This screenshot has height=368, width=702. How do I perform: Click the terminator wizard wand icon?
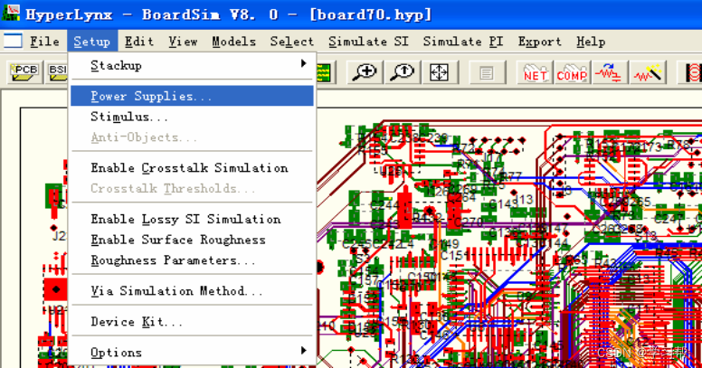pyautogui.click(x=648, y=72)
